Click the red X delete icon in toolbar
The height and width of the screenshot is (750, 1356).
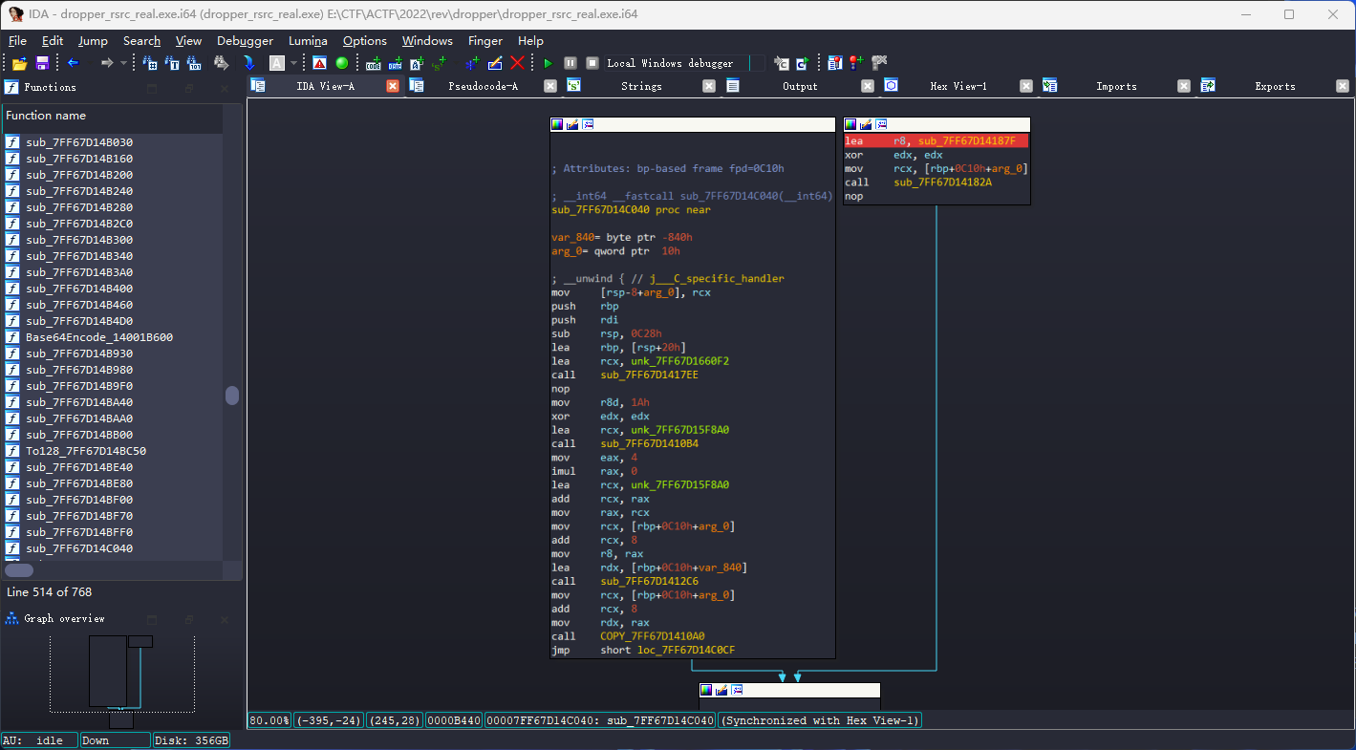point(517,63)
